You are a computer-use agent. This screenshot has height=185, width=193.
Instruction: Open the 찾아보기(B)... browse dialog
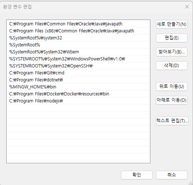click(x=172, y=52)
